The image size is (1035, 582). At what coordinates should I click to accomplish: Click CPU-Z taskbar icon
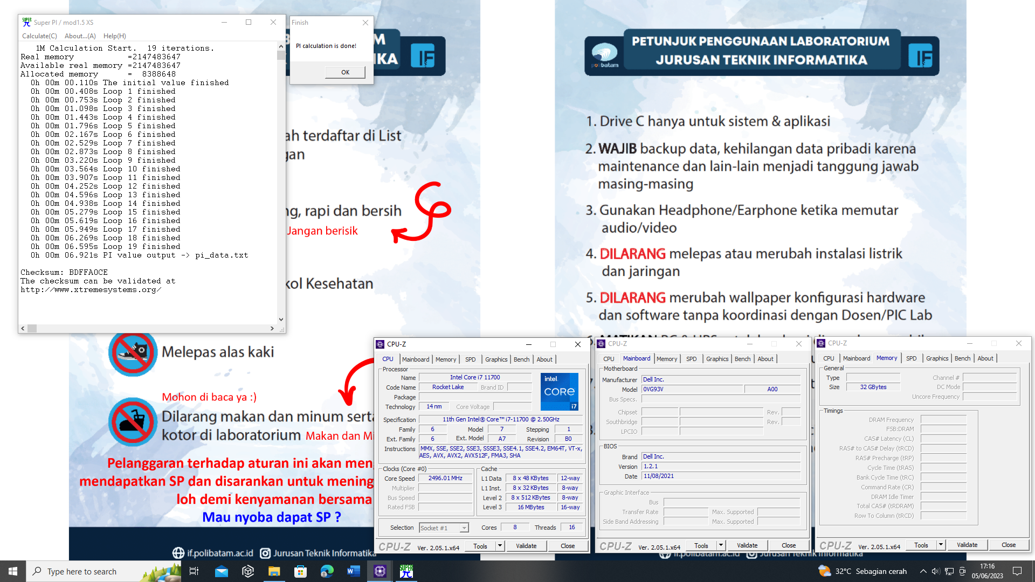[x=379, y=571]
